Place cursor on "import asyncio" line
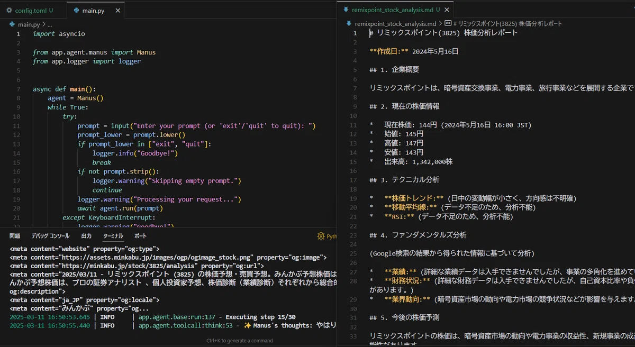 (59, 34)
